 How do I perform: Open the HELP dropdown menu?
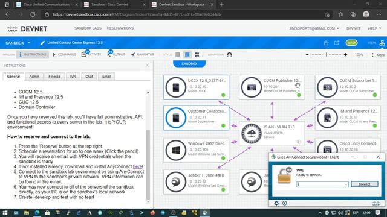374,28
